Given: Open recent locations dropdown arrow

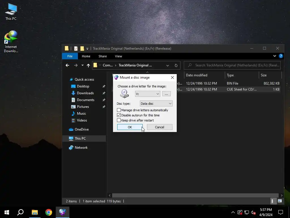Looking at the screenshot, I should click(82, 65).
